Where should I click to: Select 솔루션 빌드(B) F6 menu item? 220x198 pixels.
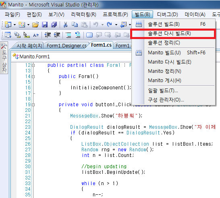click(173, 24)
